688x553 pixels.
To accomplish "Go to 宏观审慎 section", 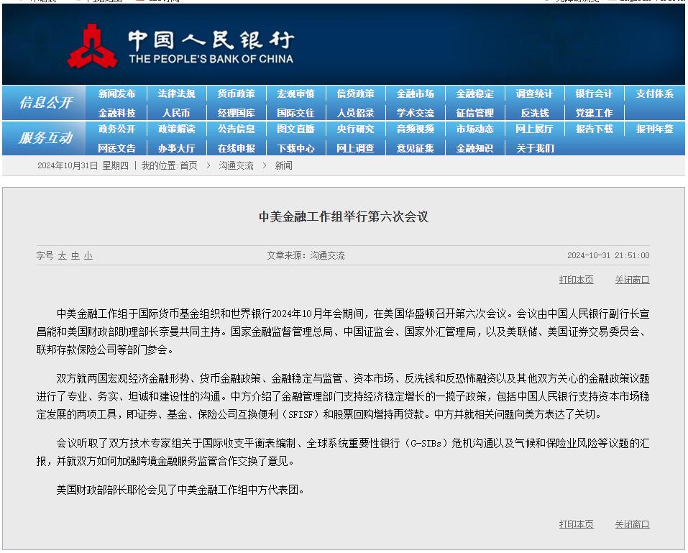I will [x=295, y=94].
